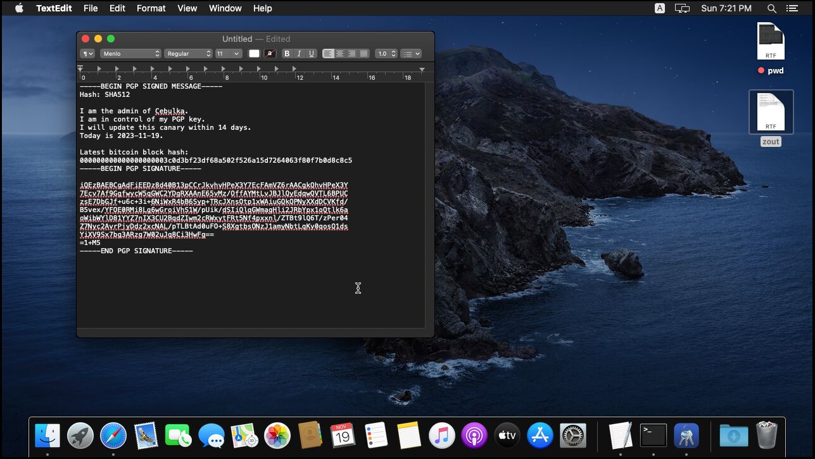
Task: Open the paragraph styles menu
Action: pyautogui.click(x=87, y=54)
